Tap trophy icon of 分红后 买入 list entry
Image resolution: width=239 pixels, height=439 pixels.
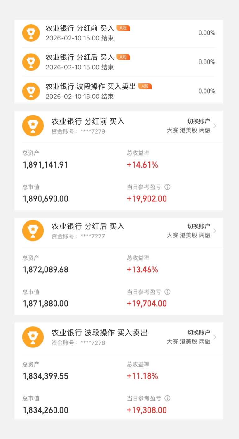pyautogui.click(x=31, y=62)
